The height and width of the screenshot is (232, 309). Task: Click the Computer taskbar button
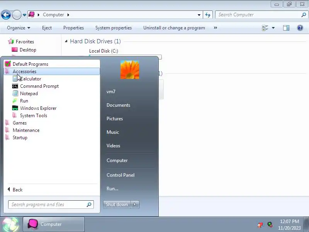click(54, 224)
